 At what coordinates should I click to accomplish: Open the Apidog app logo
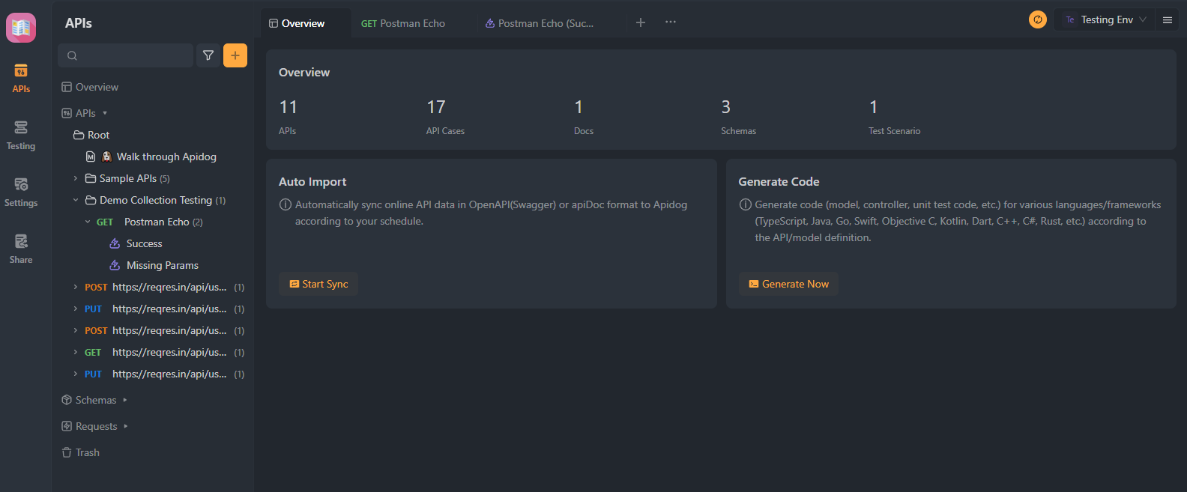[x=21, y=28]
